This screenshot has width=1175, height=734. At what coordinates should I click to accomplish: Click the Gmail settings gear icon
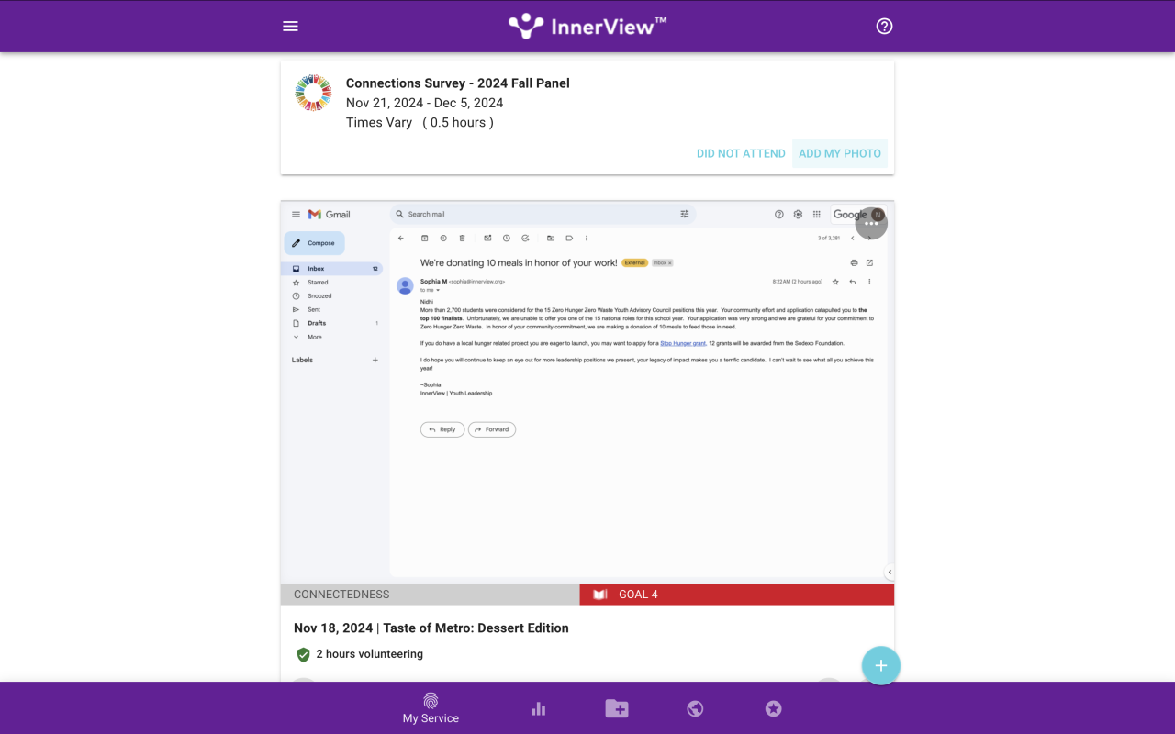pos(798,215)
